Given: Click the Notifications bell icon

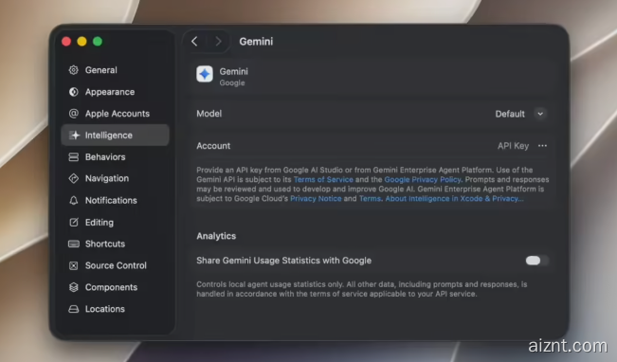Looking at the screenshot, I should coord(74,200).
